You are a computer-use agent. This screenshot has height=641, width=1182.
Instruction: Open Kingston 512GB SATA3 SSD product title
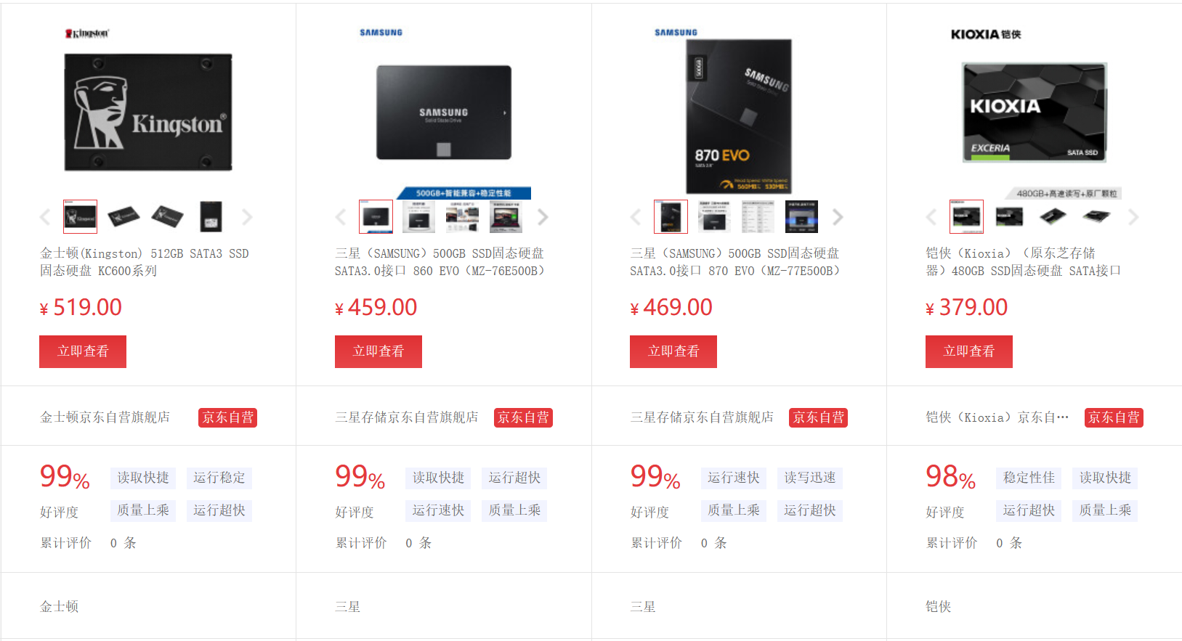(x=145, y=262)
